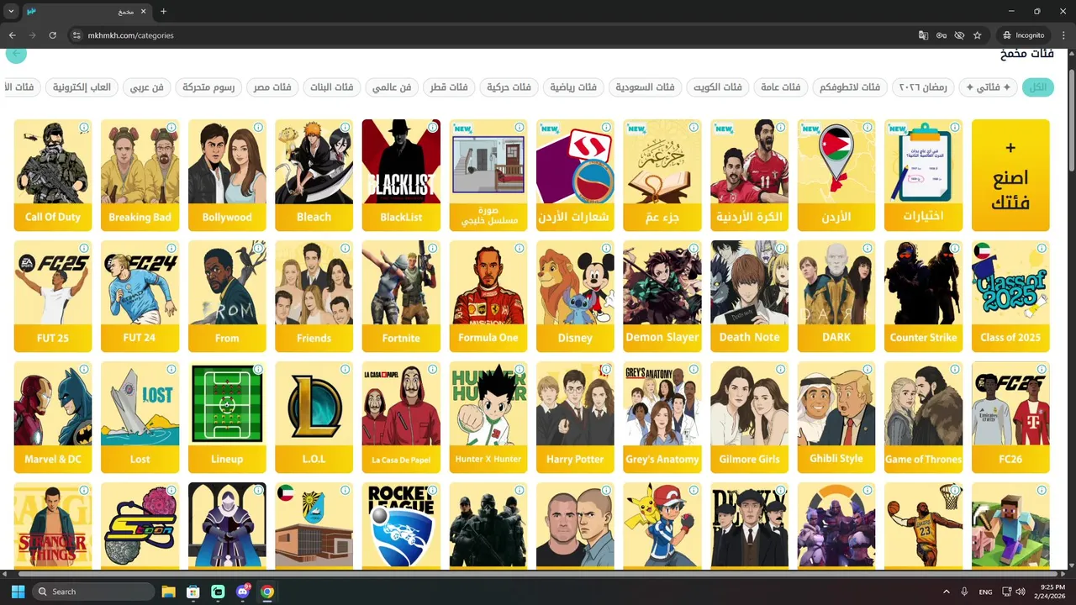The width and height of the screenshot is (1076, 605).
Task: Select the فئات عامة filter chip
Action: [x=780, y=87]
